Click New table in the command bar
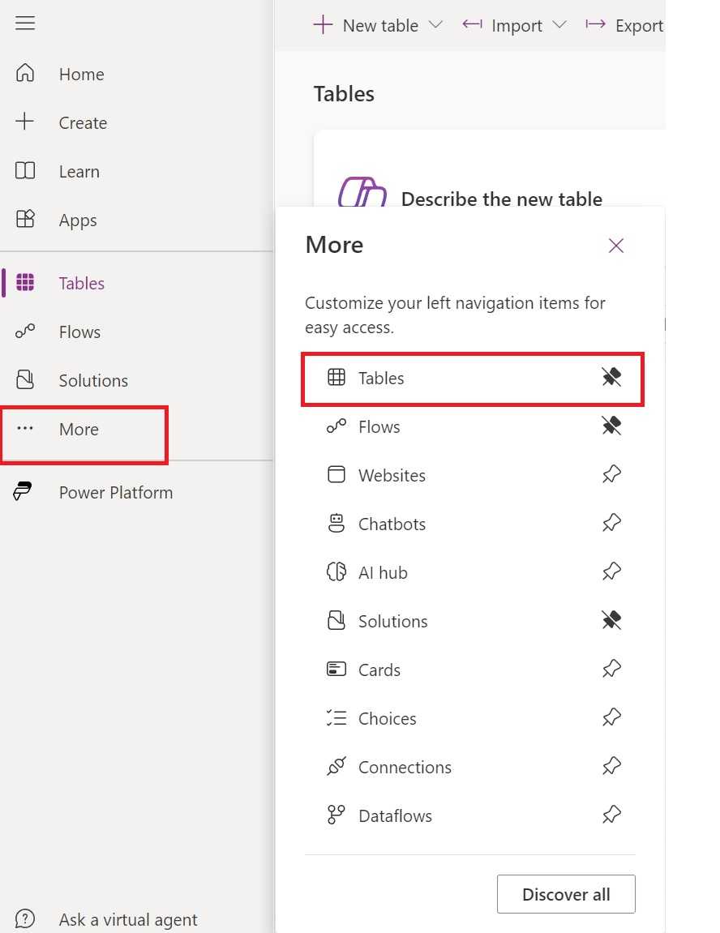Screen dimensions: 720x933 tap(380, 26)
